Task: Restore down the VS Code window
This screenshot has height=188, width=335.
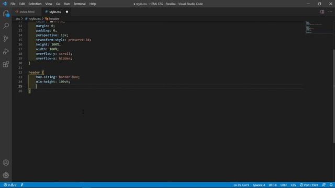Action: (319, 4)
